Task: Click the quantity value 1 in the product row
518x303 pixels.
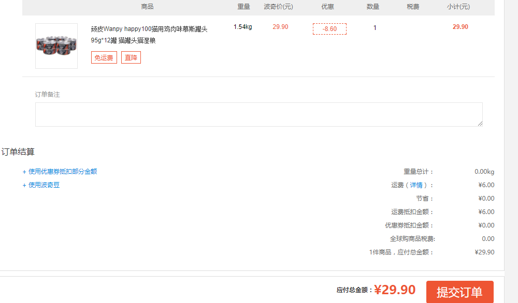Action: (x=375, y=28)
